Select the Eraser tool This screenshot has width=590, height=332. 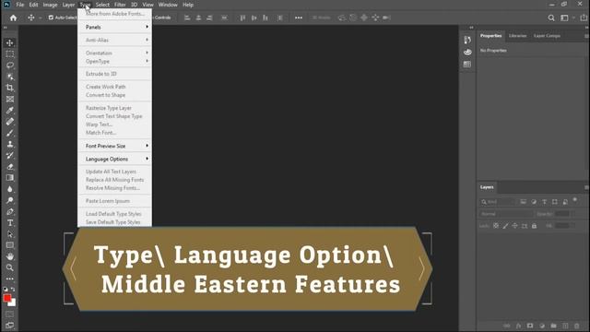10,166
